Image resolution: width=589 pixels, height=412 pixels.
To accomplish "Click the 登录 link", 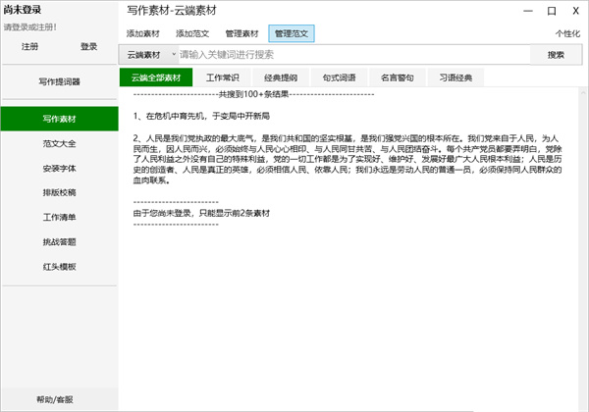I will click(89, 46).
